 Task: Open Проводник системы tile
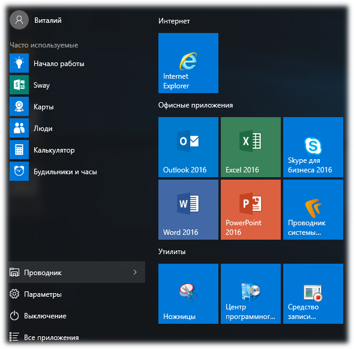pyautogui.click(x=313, y=210)
